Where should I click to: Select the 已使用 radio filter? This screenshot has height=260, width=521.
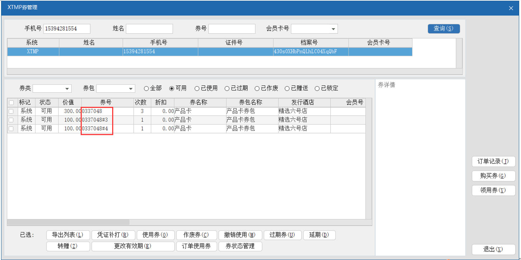tap(197, 88)
